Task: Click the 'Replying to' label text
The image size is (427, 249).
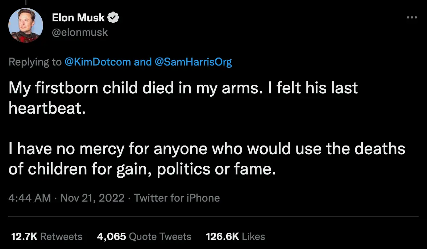Action: 35,62
